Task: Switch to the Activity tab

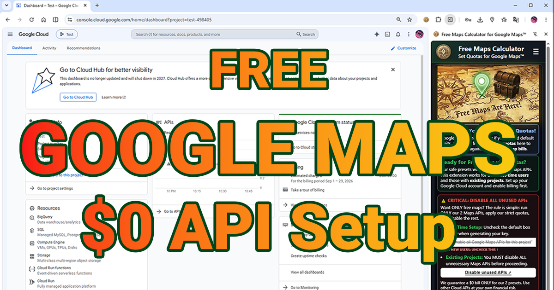Action: point(49,48)
